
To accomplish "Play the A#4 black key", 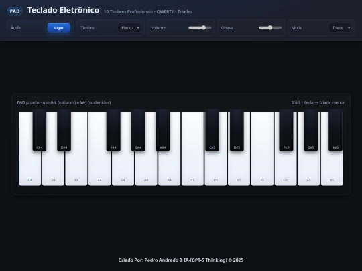I will click(163, 130).
